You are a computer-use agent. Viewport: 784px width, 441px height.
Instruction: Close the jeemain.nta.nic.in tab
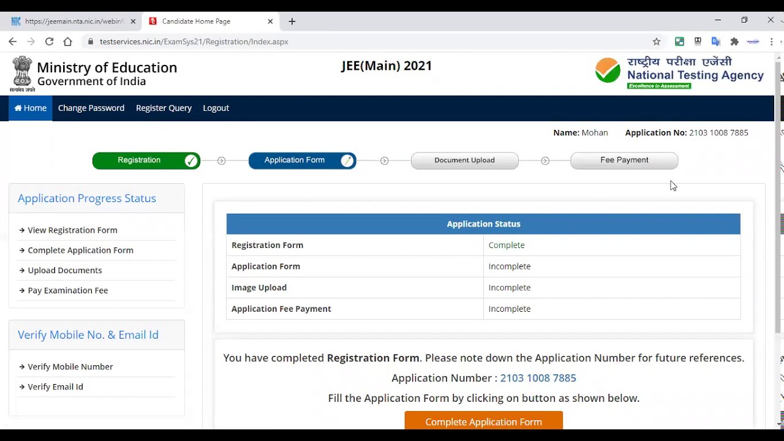133,21
